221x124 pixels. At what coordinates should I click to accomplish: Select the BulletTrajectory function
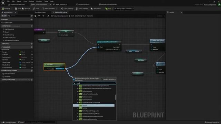[x=10, y=38]
